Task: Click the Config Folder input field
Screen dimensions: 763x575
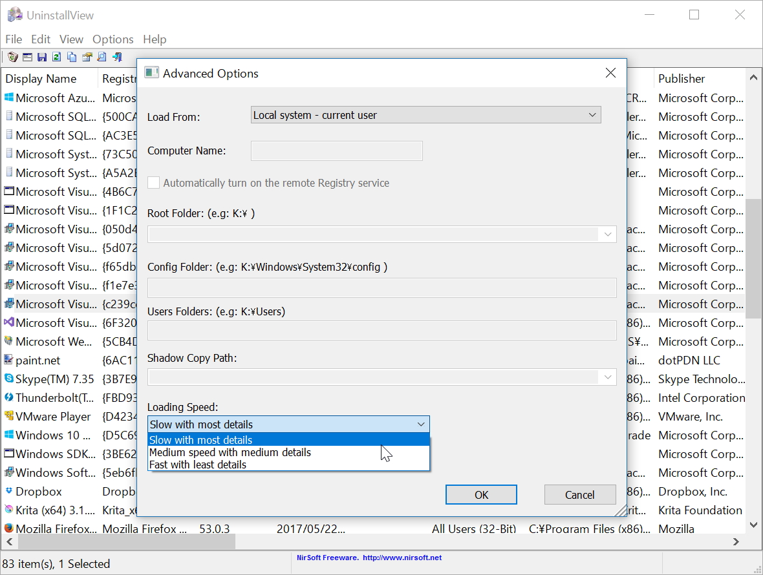Action: (382, 287)
